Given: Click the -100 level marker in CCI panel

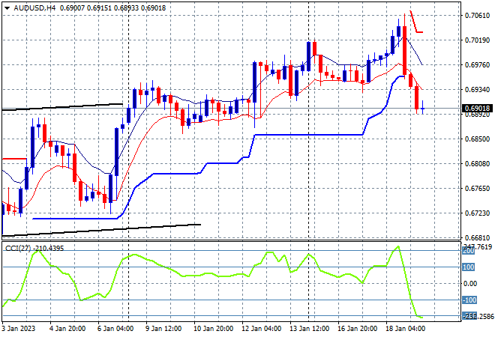Looking at the screenshot, I should click(x=469, y=300).
